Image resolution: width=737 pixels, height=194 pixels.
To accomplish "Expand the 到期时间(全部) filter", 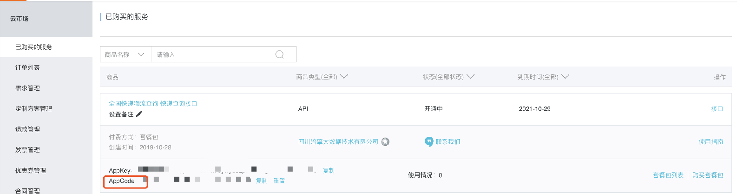I will (543, 77).
